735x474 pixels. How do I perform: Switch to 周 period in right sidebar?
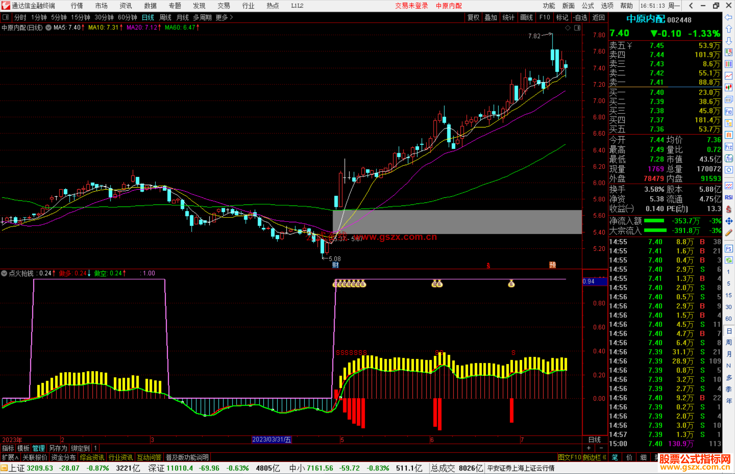[x=729, y=342]
